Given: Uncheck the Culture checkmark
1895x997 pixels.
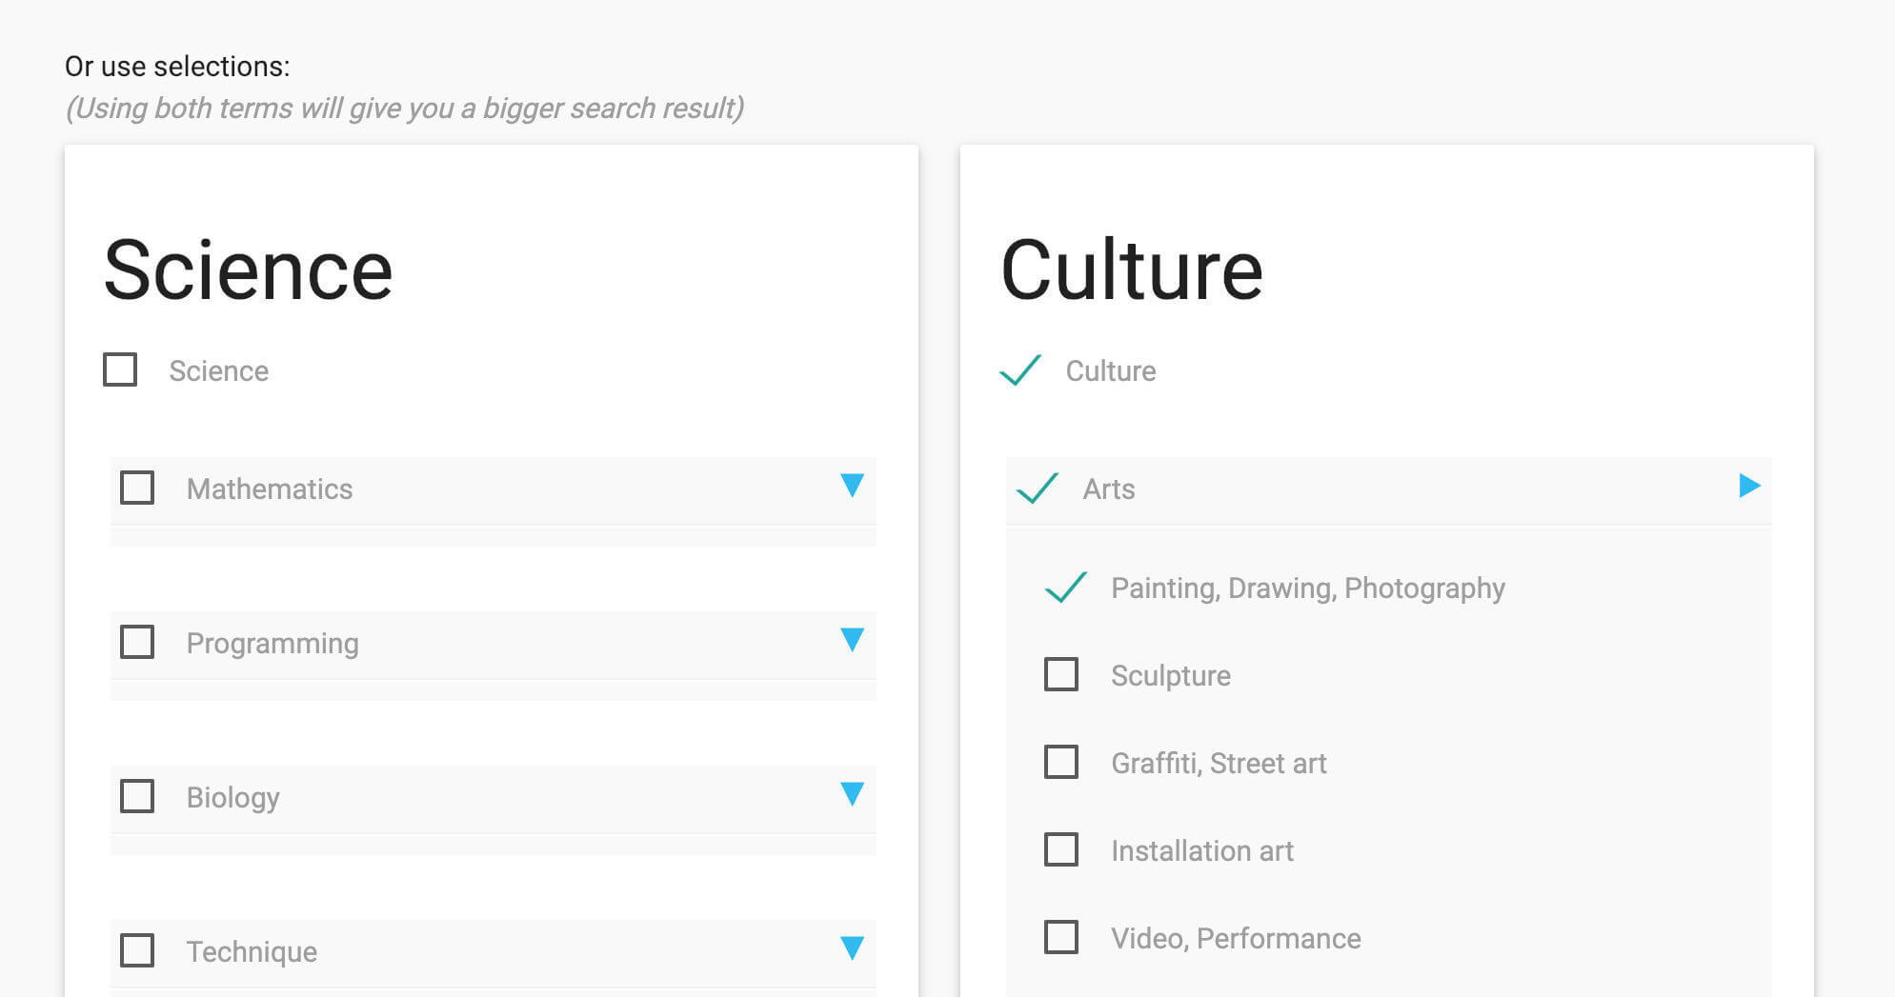Looking at the screenshot, I should coord(1020,369).
